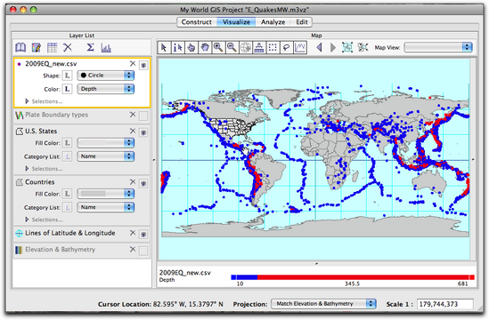Select the pointer arrow tool
The height and width of the screenshot is (320, 489).
164,48
